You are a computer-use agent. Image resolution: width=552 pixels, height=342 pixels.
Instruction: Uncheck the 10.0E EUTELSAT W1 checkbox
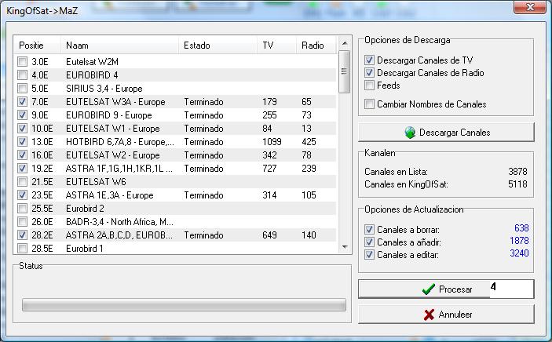click(x=22, y=129)
